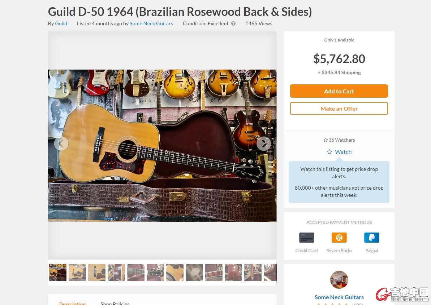Open the main guitar photo

pyautogui.click(x=162, y=145)
